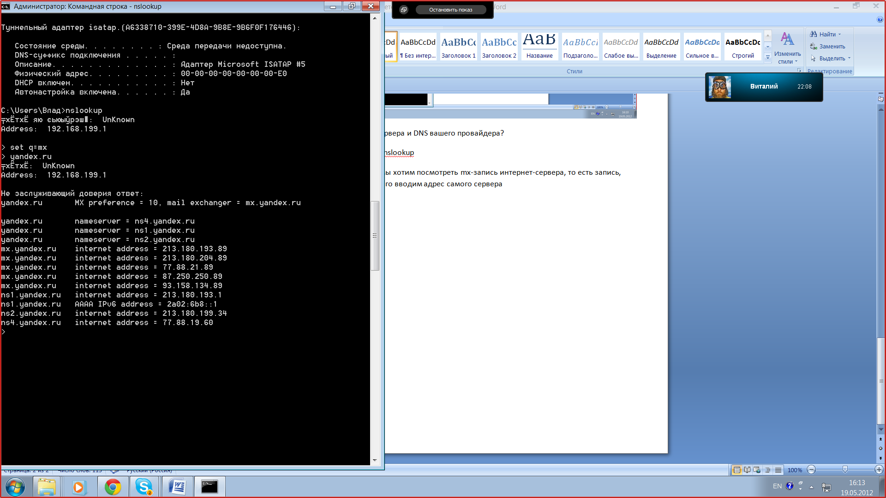Apply the Заголовок 1 style

459,47
